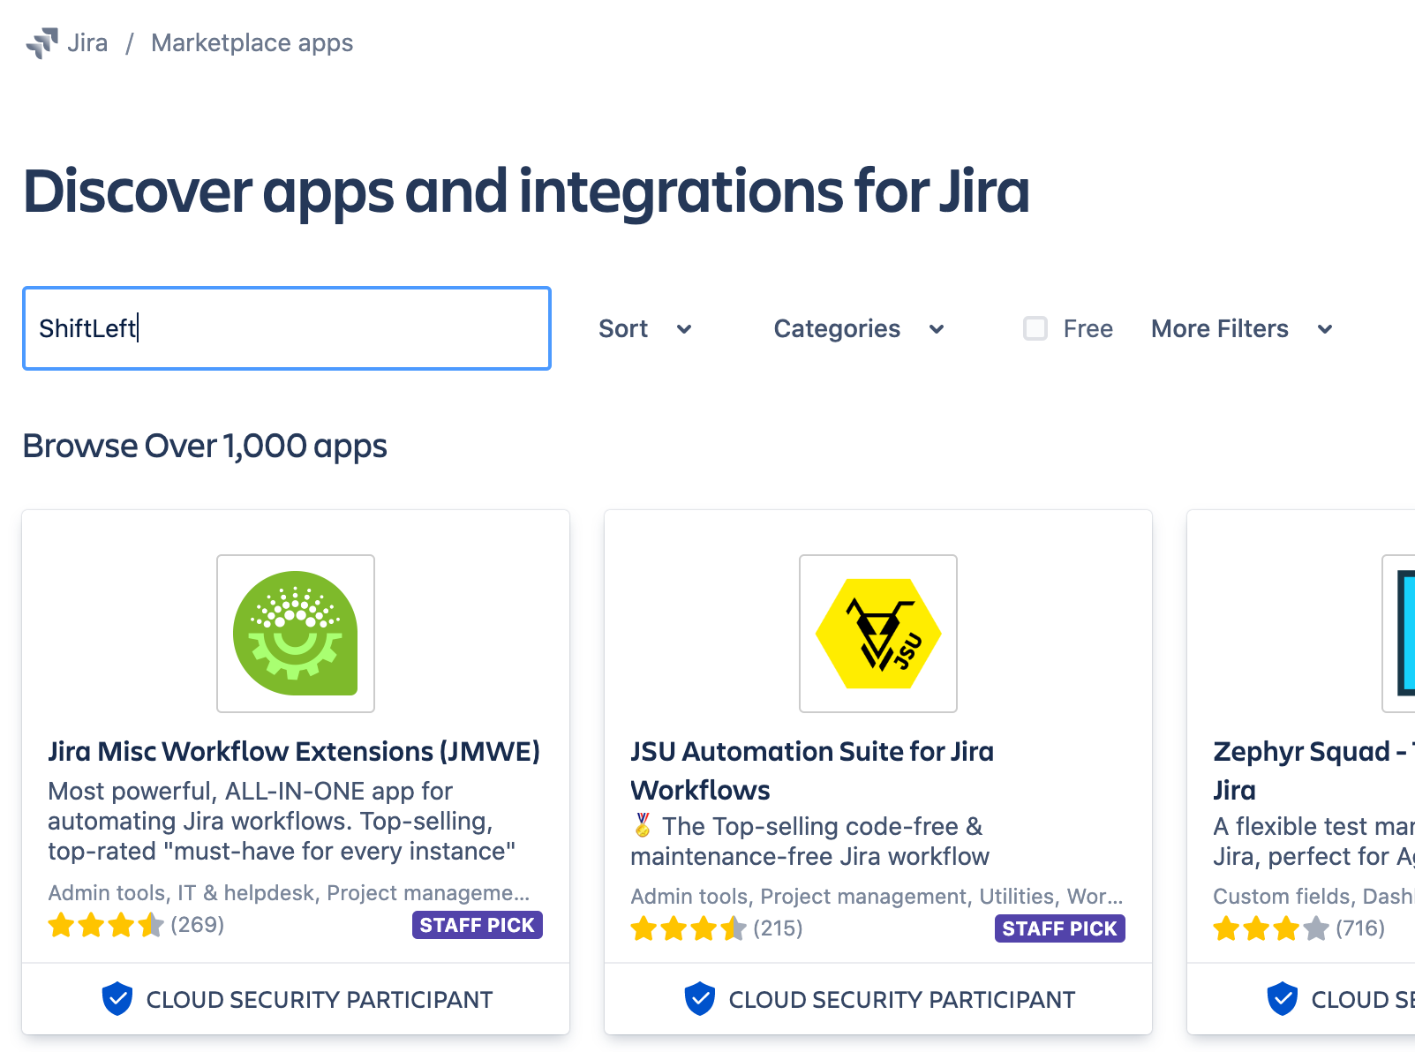Click the JMWE star rating icons
This screenshot has height=1052, width=1415.
(106, 925)
